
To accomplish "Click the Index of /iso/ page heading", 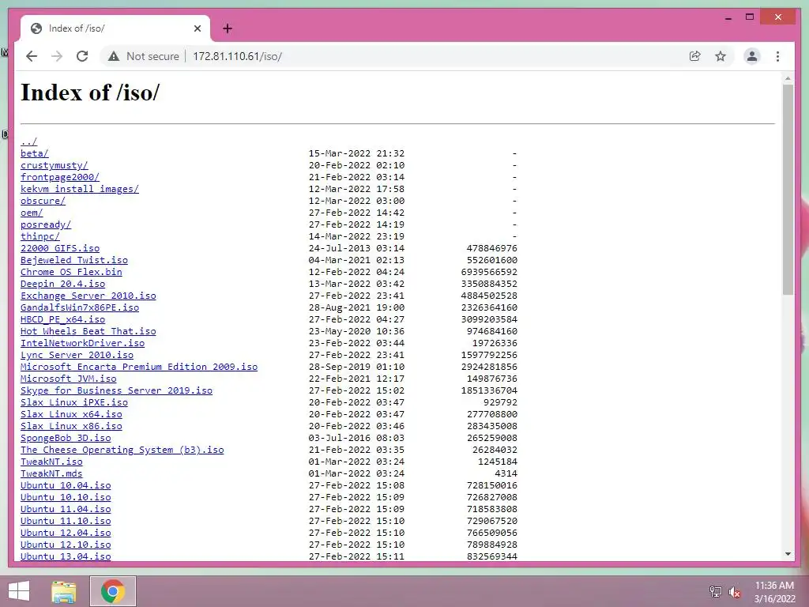I will [90, 93].
